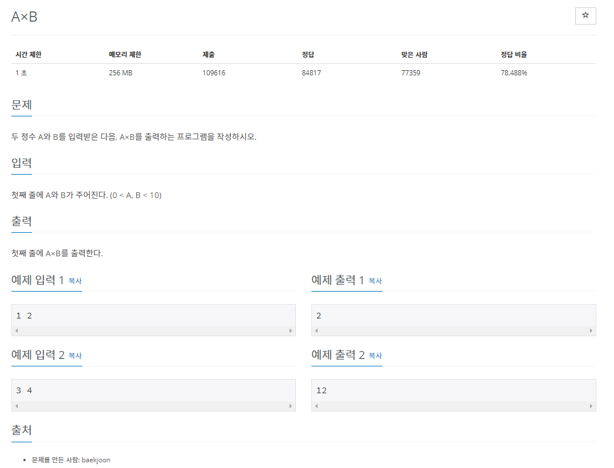Click the right scroll arrow under sample input 2

291,406
